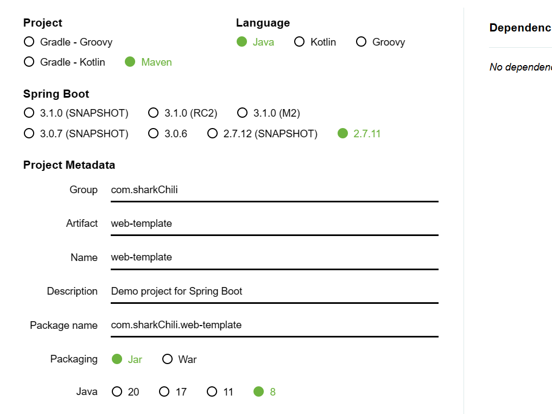Switch packaging to War
Image resolution: width=552 pixels, height=414 pixels.
pyautogui.click(x=168, y=359)
